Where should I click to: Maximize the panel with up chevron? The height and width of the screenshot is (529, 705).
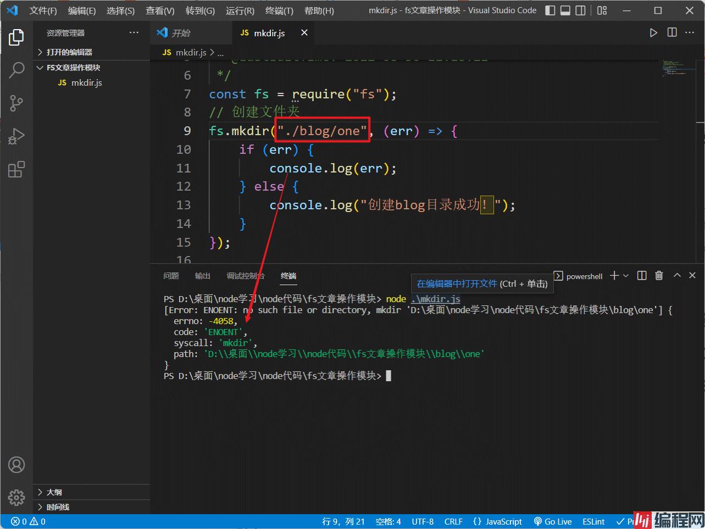(677, 276)
